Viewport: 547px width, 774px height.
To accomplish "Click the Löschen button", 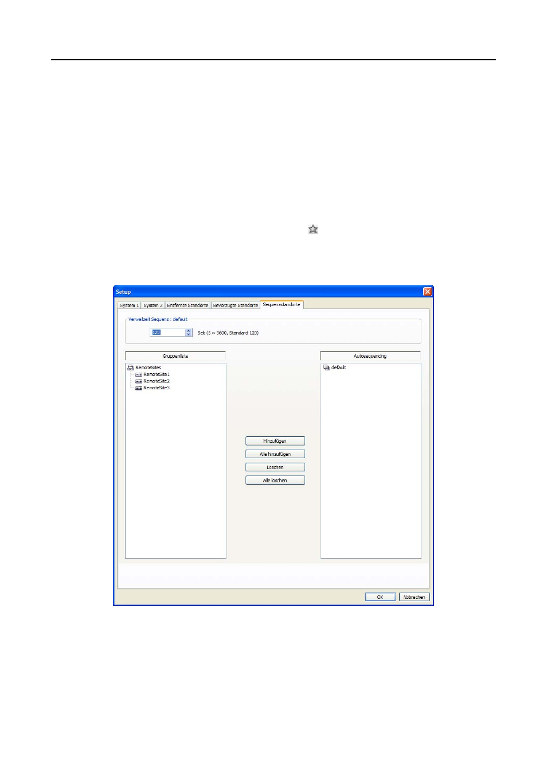I will [x=275, y=467].
